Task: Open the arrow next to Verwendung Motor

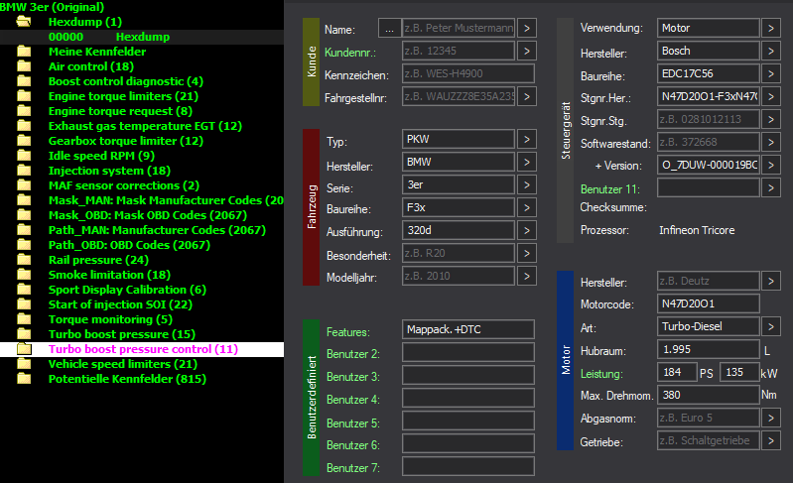Action: (x=771, y=29)
